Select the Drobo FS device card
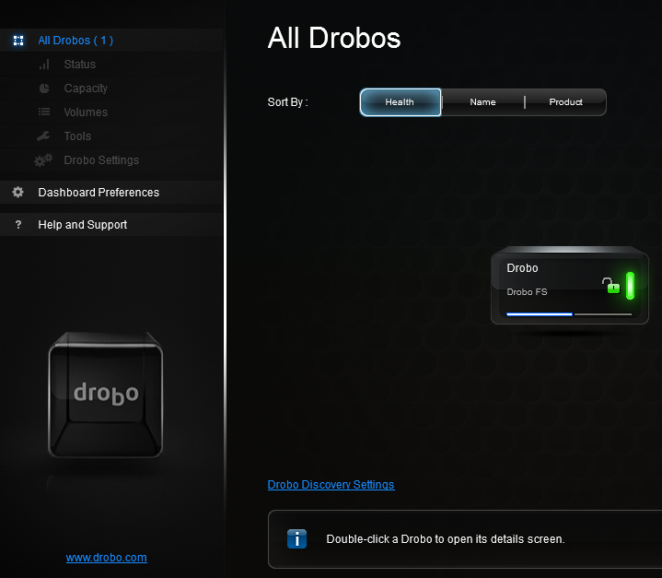The height and width of the screenshot is (578, 662). coord(570,286)
